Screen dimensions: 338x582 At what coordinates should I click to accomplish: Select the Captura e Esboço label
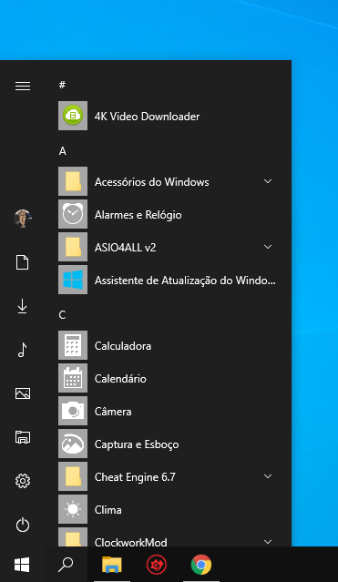pyautogui.click(x=137, y=444)
